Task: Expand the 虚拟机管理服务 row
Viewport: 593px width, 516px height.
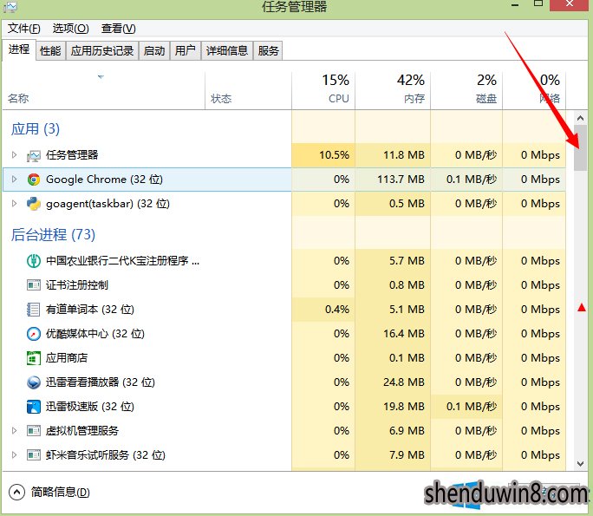Action: coord(14,430)
